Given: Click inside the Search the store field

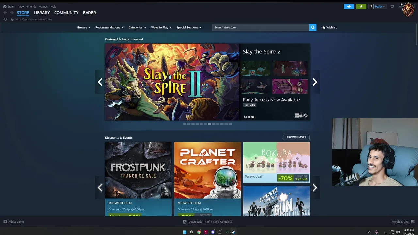Looking at the screenshot, I should click(260, 27).
